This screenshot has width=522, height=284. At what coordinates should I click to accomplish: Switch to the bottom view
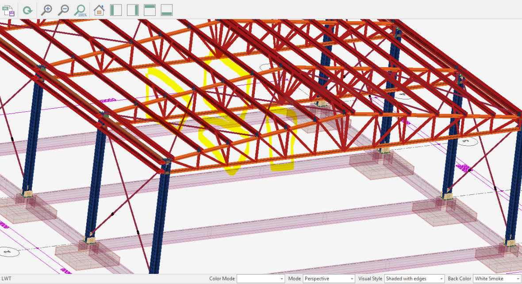click(167, 10)
